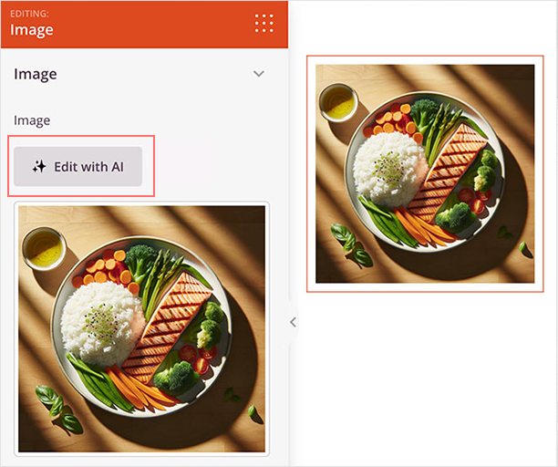Click the sidebar collapse arrow
The width and height of the screenshot is (558, 467).
coord(293,323)
